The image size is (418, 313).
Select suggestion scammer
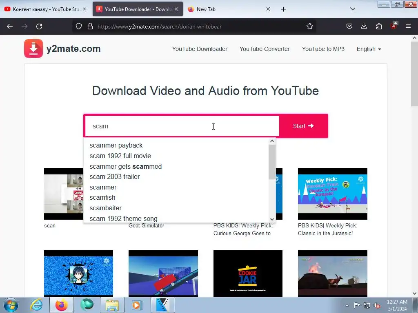point(176,187)
